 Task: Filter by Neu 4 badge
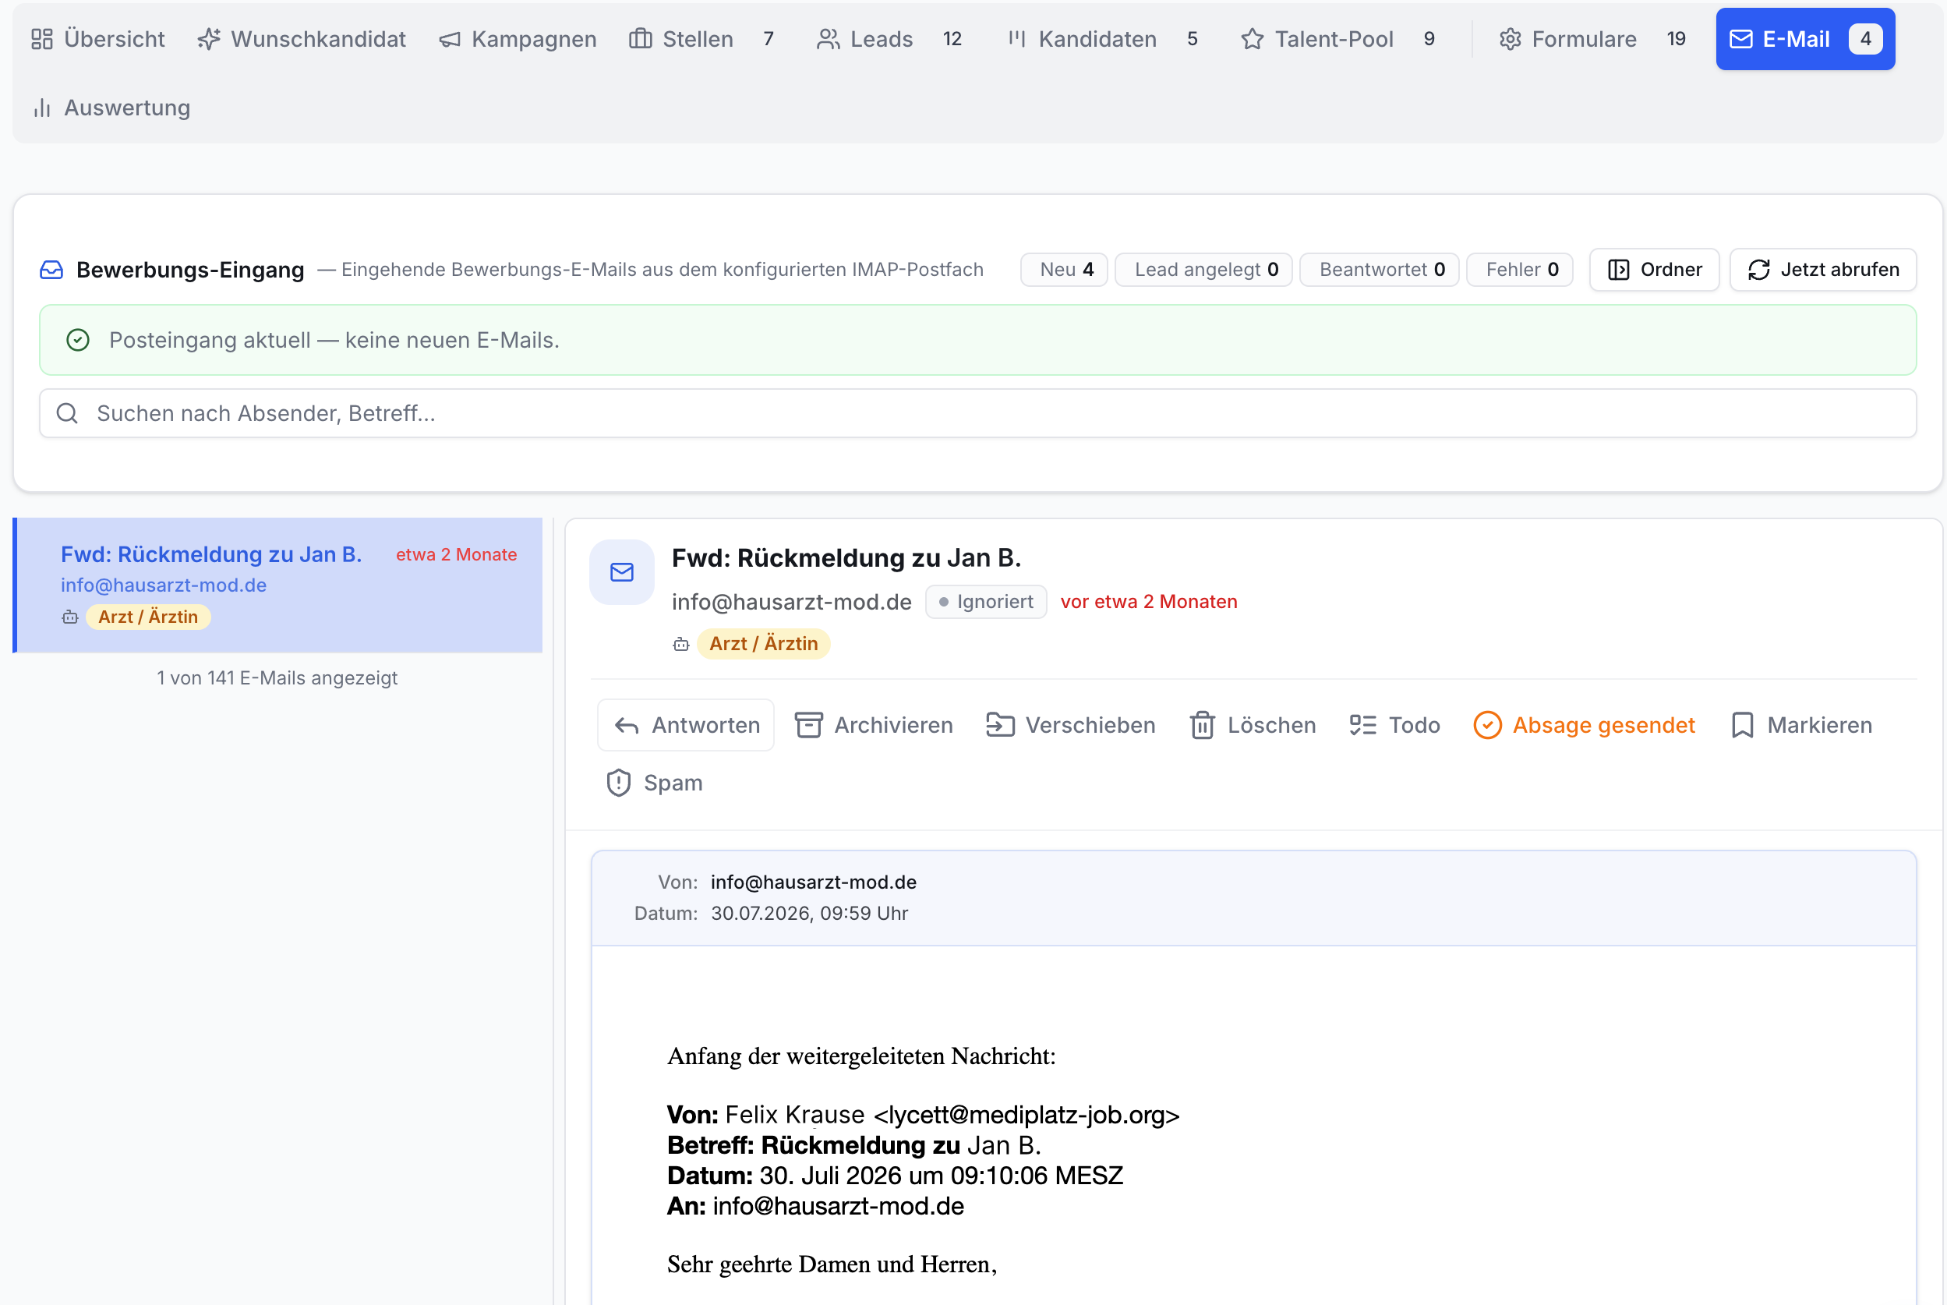1064,270
